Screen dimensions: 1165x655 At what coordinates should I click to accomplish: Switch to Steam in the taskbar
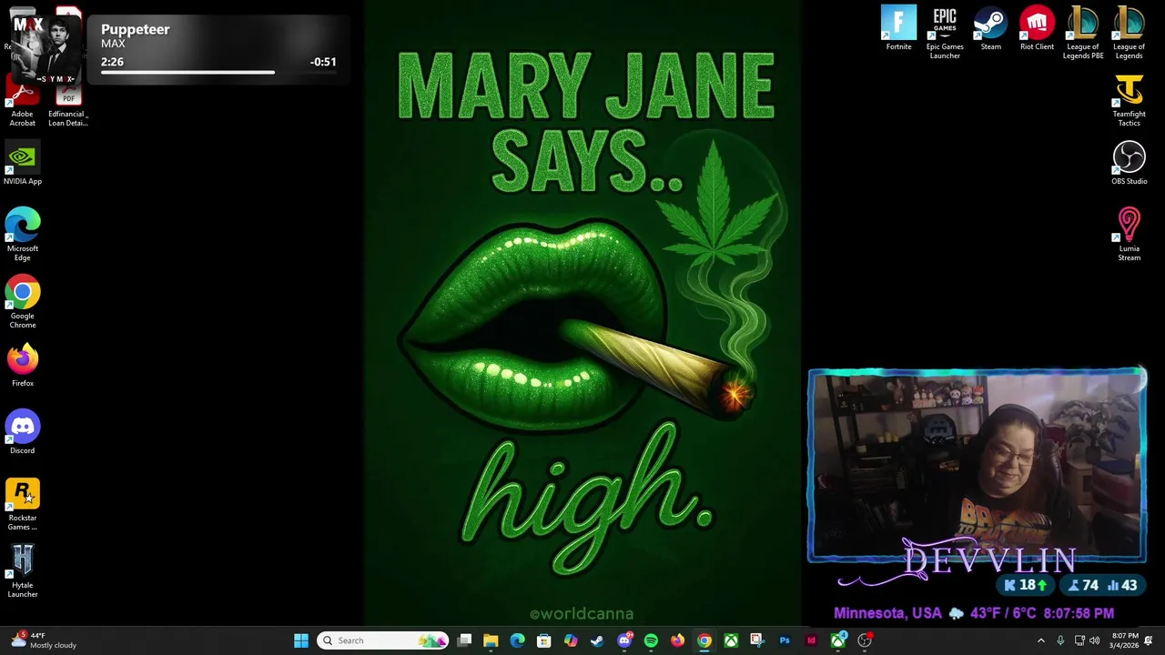(x=597, y=640)
